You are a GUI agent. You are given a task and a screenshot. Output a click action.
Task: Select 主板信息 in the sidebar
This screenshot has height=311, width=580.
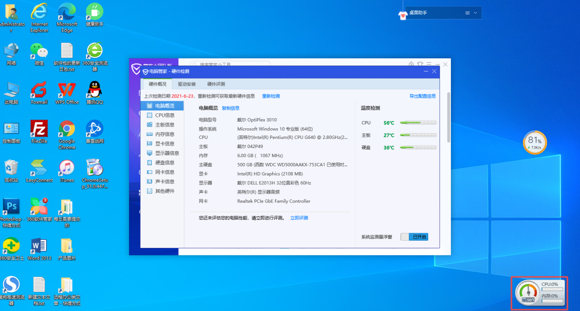163,125
